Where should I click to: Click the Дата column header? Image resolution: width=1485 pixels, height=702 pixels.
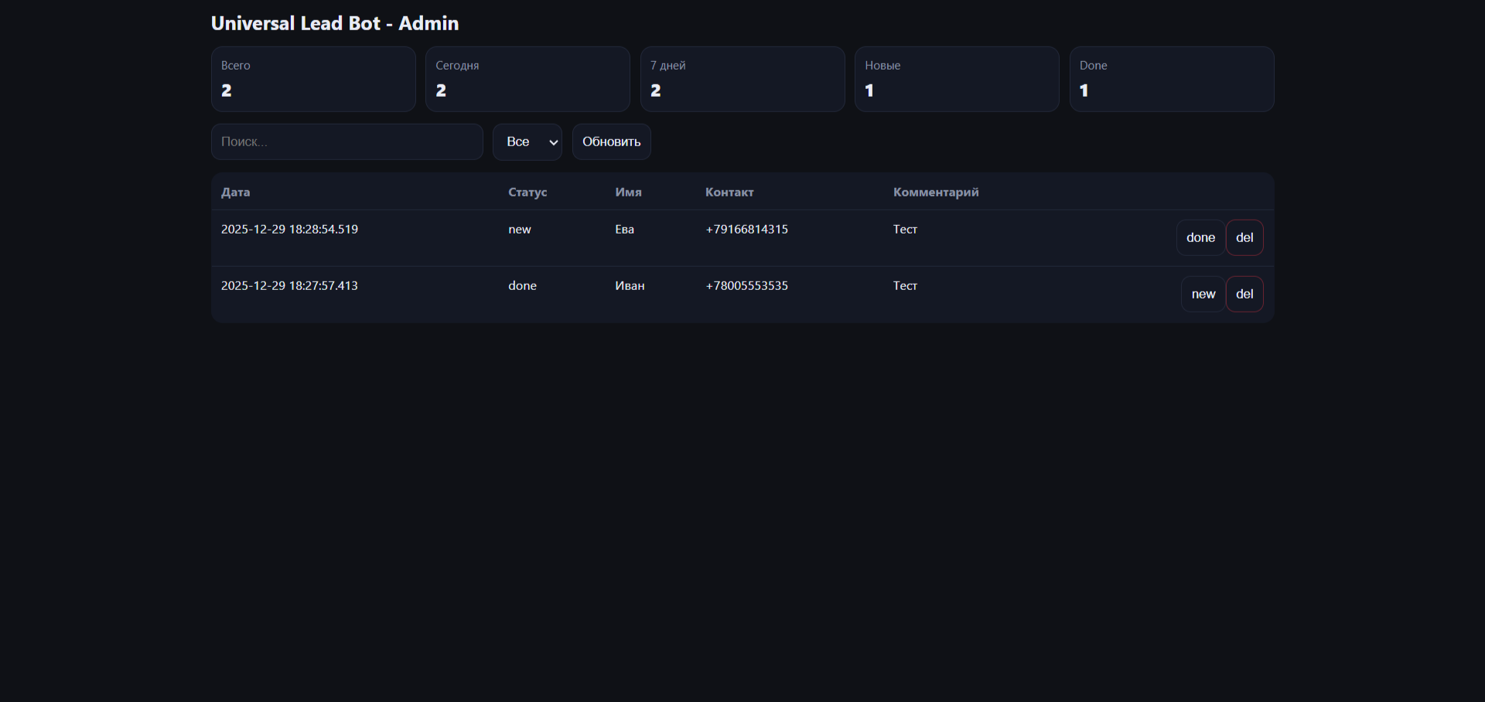[x=236, y=193]
